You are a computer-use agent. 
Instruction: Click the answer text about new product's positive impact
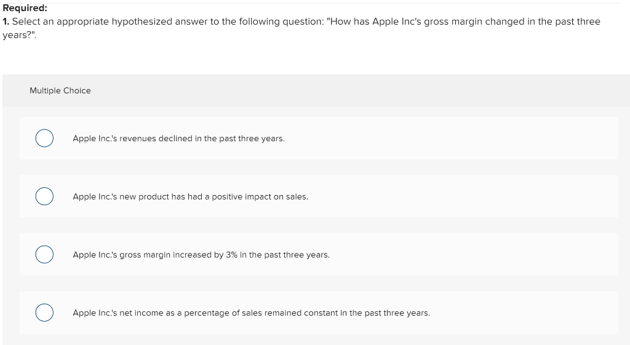click(x=190, y=196)
